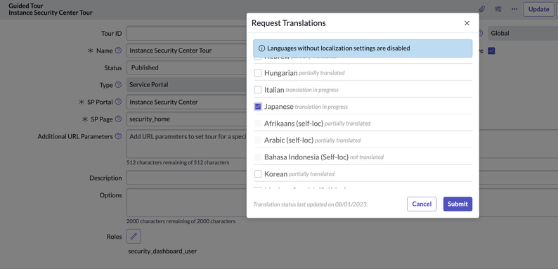Viewport: 558px width, 269px height.
Task: Click the Cancel button in dialog
Action: pos(422,204)
